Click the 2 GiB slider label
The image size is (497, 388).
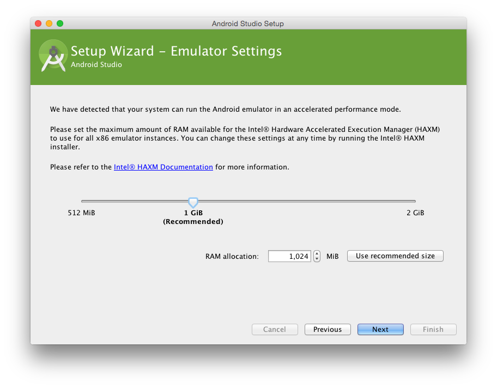click(x=415, y=213)
